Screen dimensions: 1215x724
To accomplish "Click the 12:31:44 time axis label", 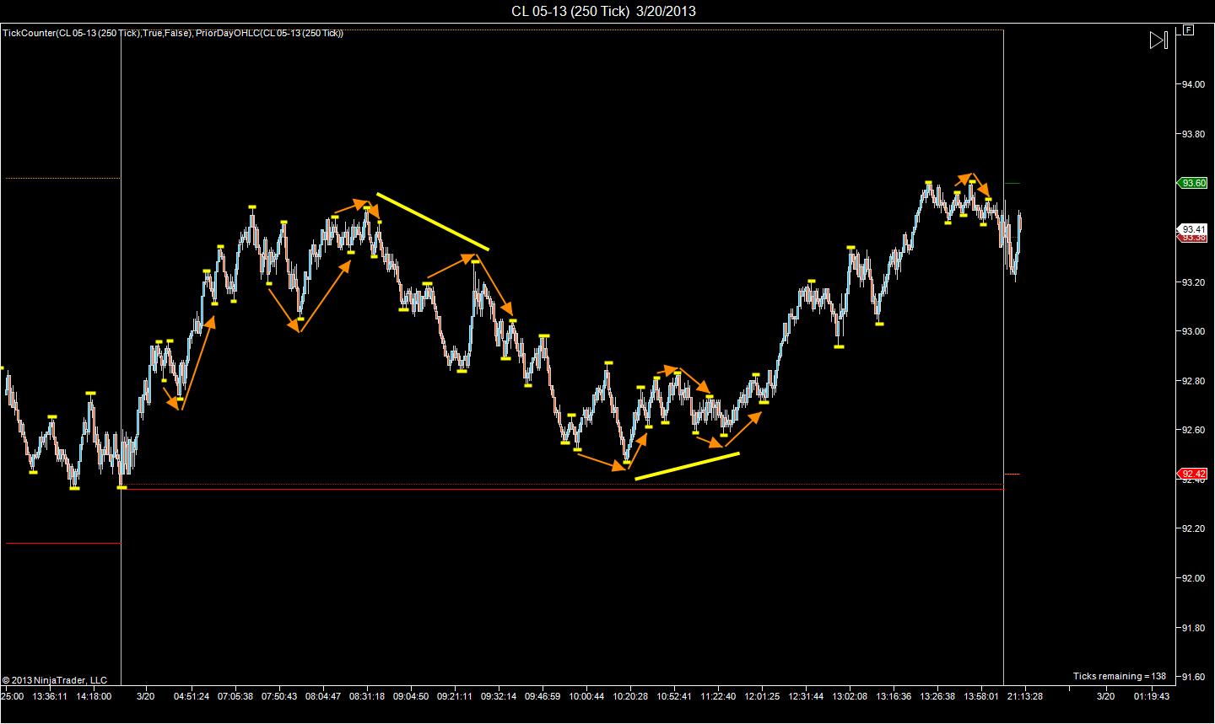I will pos(806,696).
